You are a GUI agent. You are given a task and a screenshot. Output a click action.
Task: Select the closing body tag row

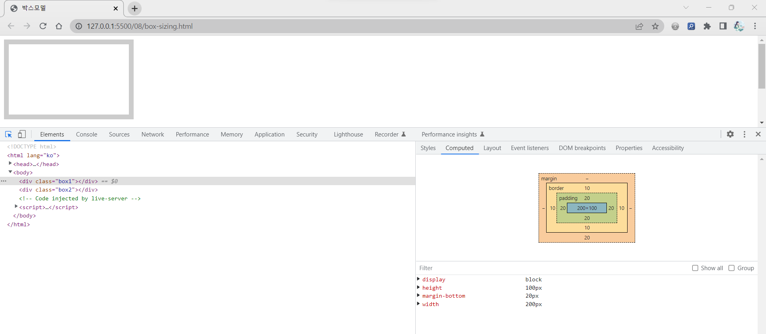tap(207, 216)
